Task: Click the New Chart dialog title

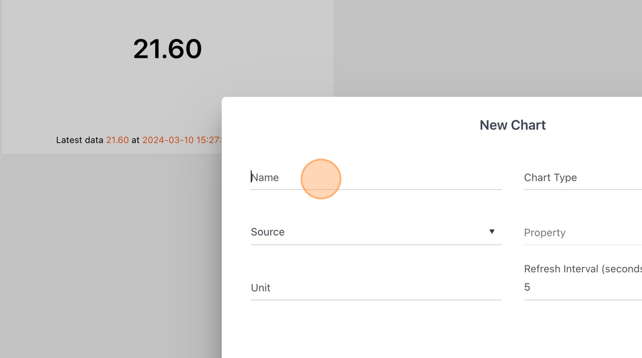Action: tap(512, 125)
